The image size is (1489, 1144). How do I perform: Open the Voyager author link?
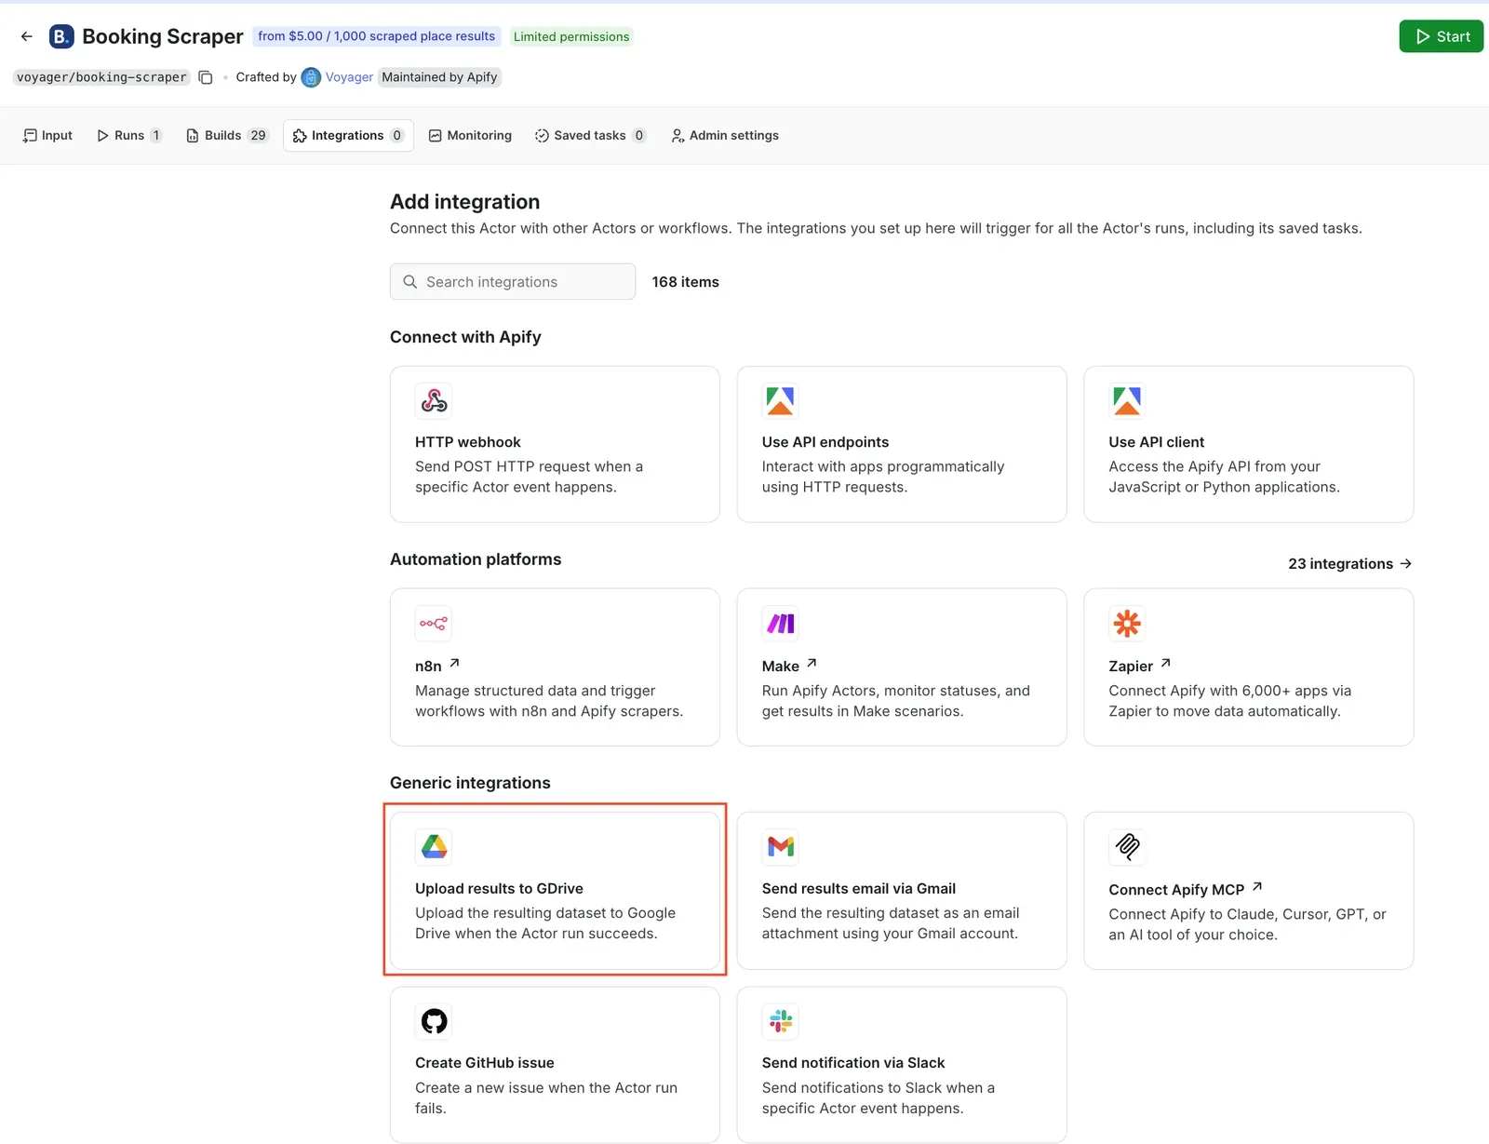pyautogui.click(x=349, y=77)
